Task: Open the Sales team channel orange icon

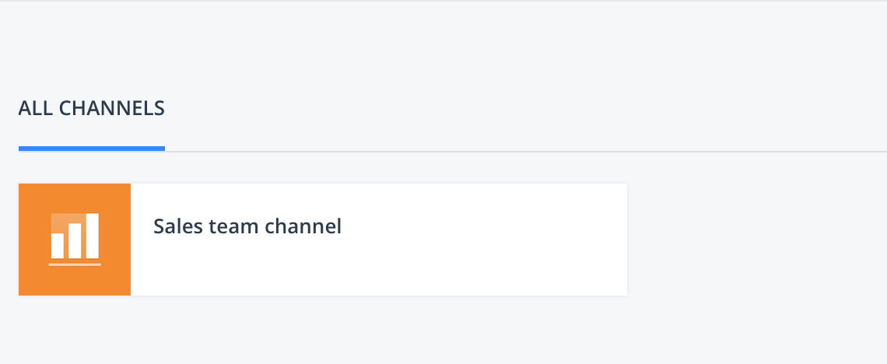Action: 75,239
